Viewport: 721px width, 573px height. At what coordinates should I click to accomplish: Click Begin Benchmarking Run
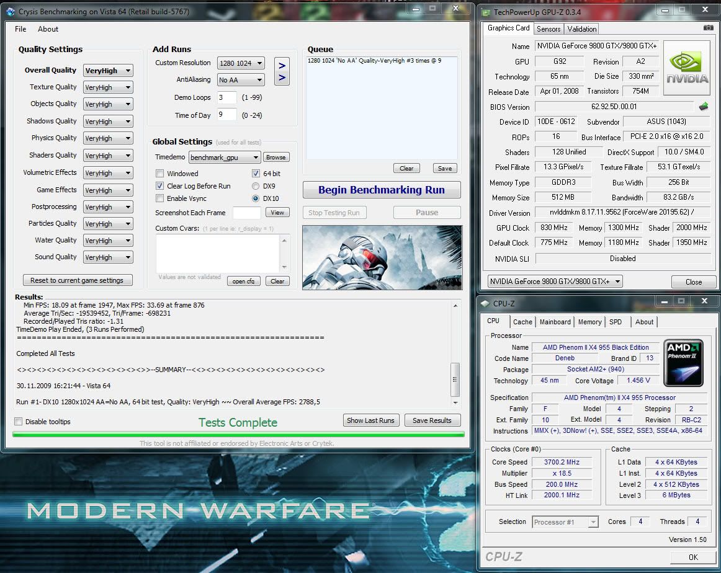[382, 190]
